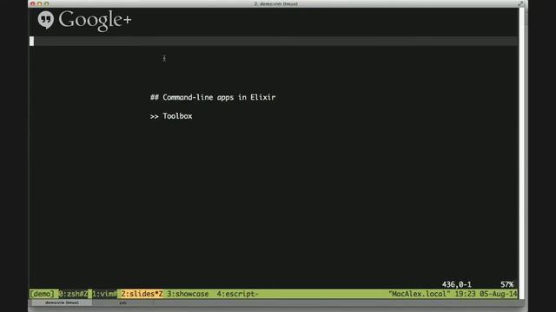Switch to tmux window 4:escript

click(237, 294)
